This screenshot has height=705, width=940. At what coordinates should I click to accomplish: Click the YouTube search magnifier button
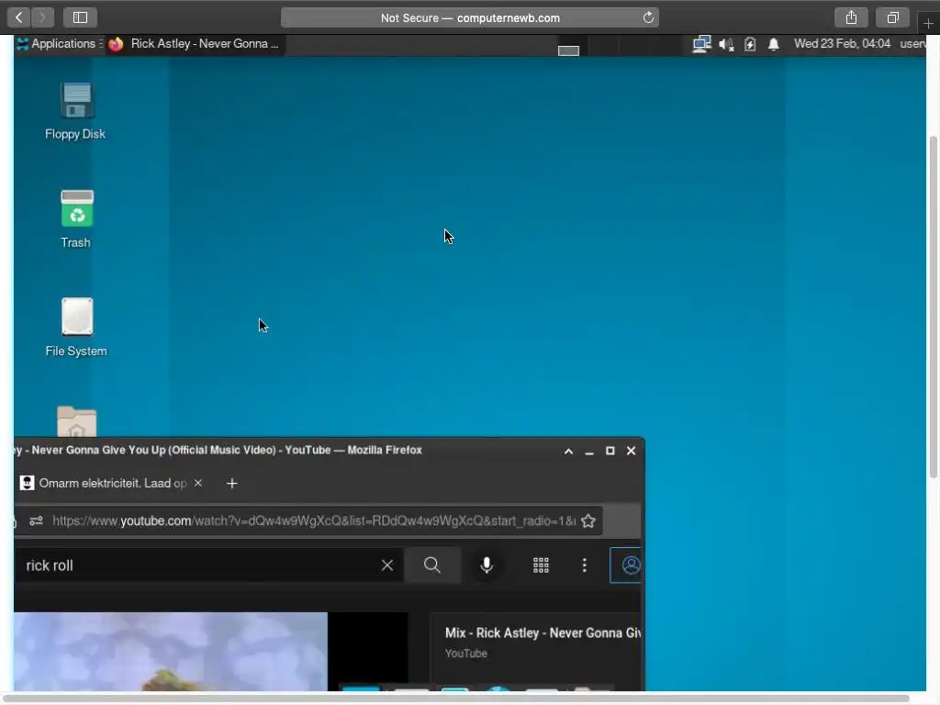pyautogui.click(x=432, y=565)
